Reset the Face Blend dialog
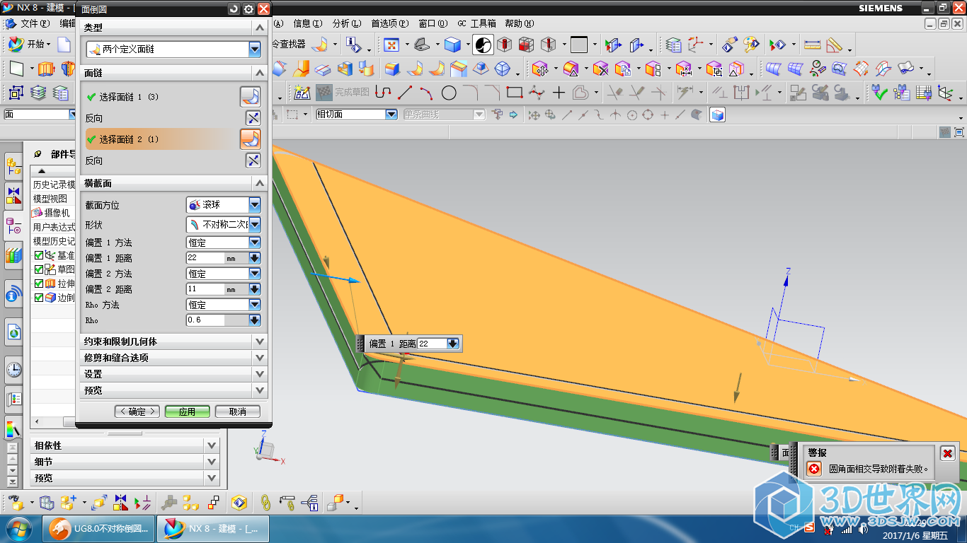The image size is (967, 543). pyautogui.click(x=234, y=8)
